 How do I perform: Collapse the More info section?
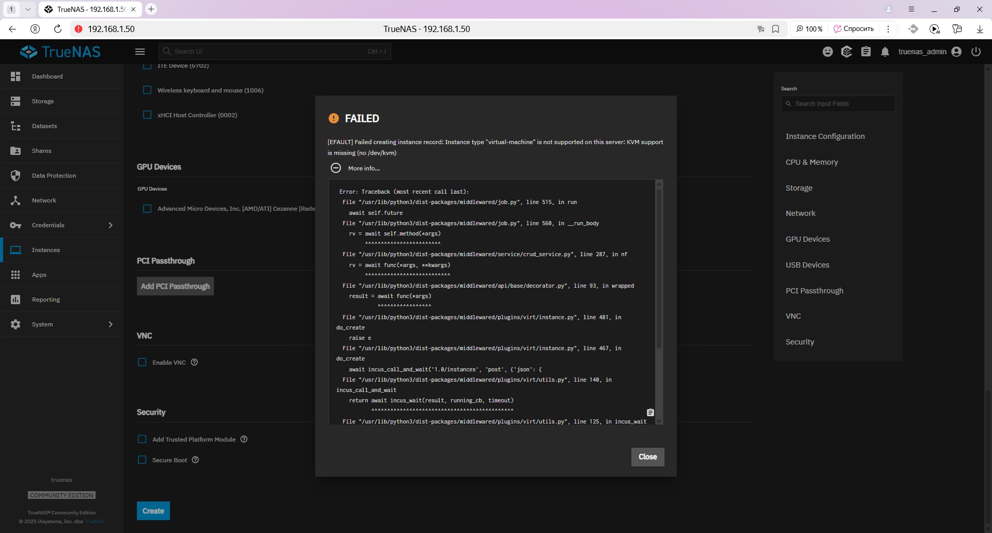pyautogui.click(x=336, y=168)
